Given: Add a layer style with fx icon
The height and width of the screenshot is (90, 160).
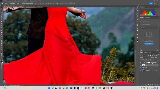Looking at the screenshot, I should (146, 85).
